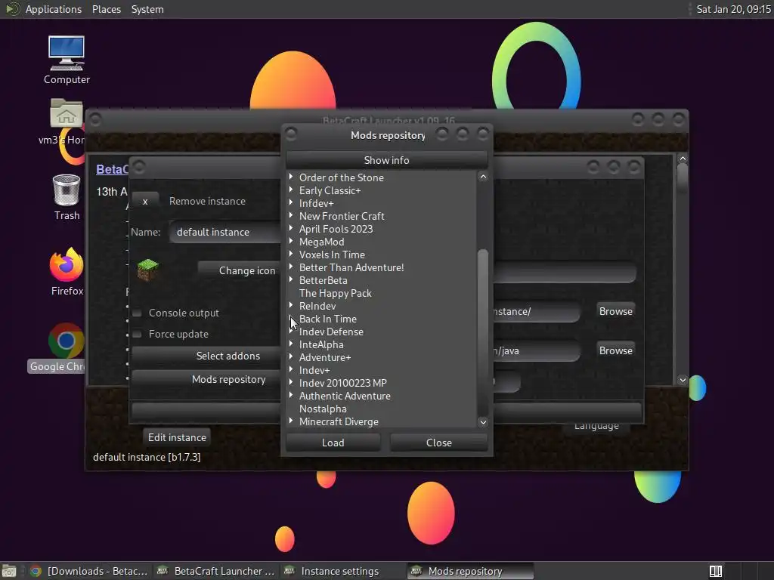Expand the Better Than Adventure! arrow
The width and height of the screenshot is (774, 580).
pos(291,267)
